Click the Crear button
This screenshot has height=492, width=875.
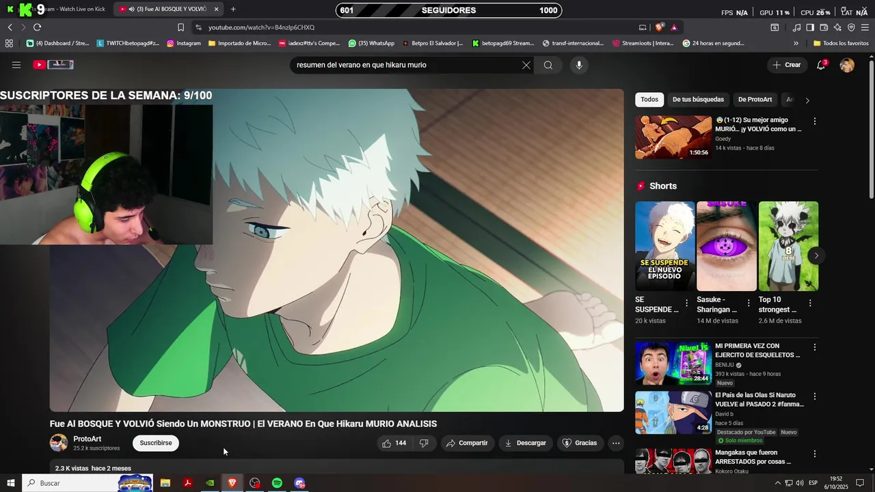pyautogui.click(x=786, y=65)
